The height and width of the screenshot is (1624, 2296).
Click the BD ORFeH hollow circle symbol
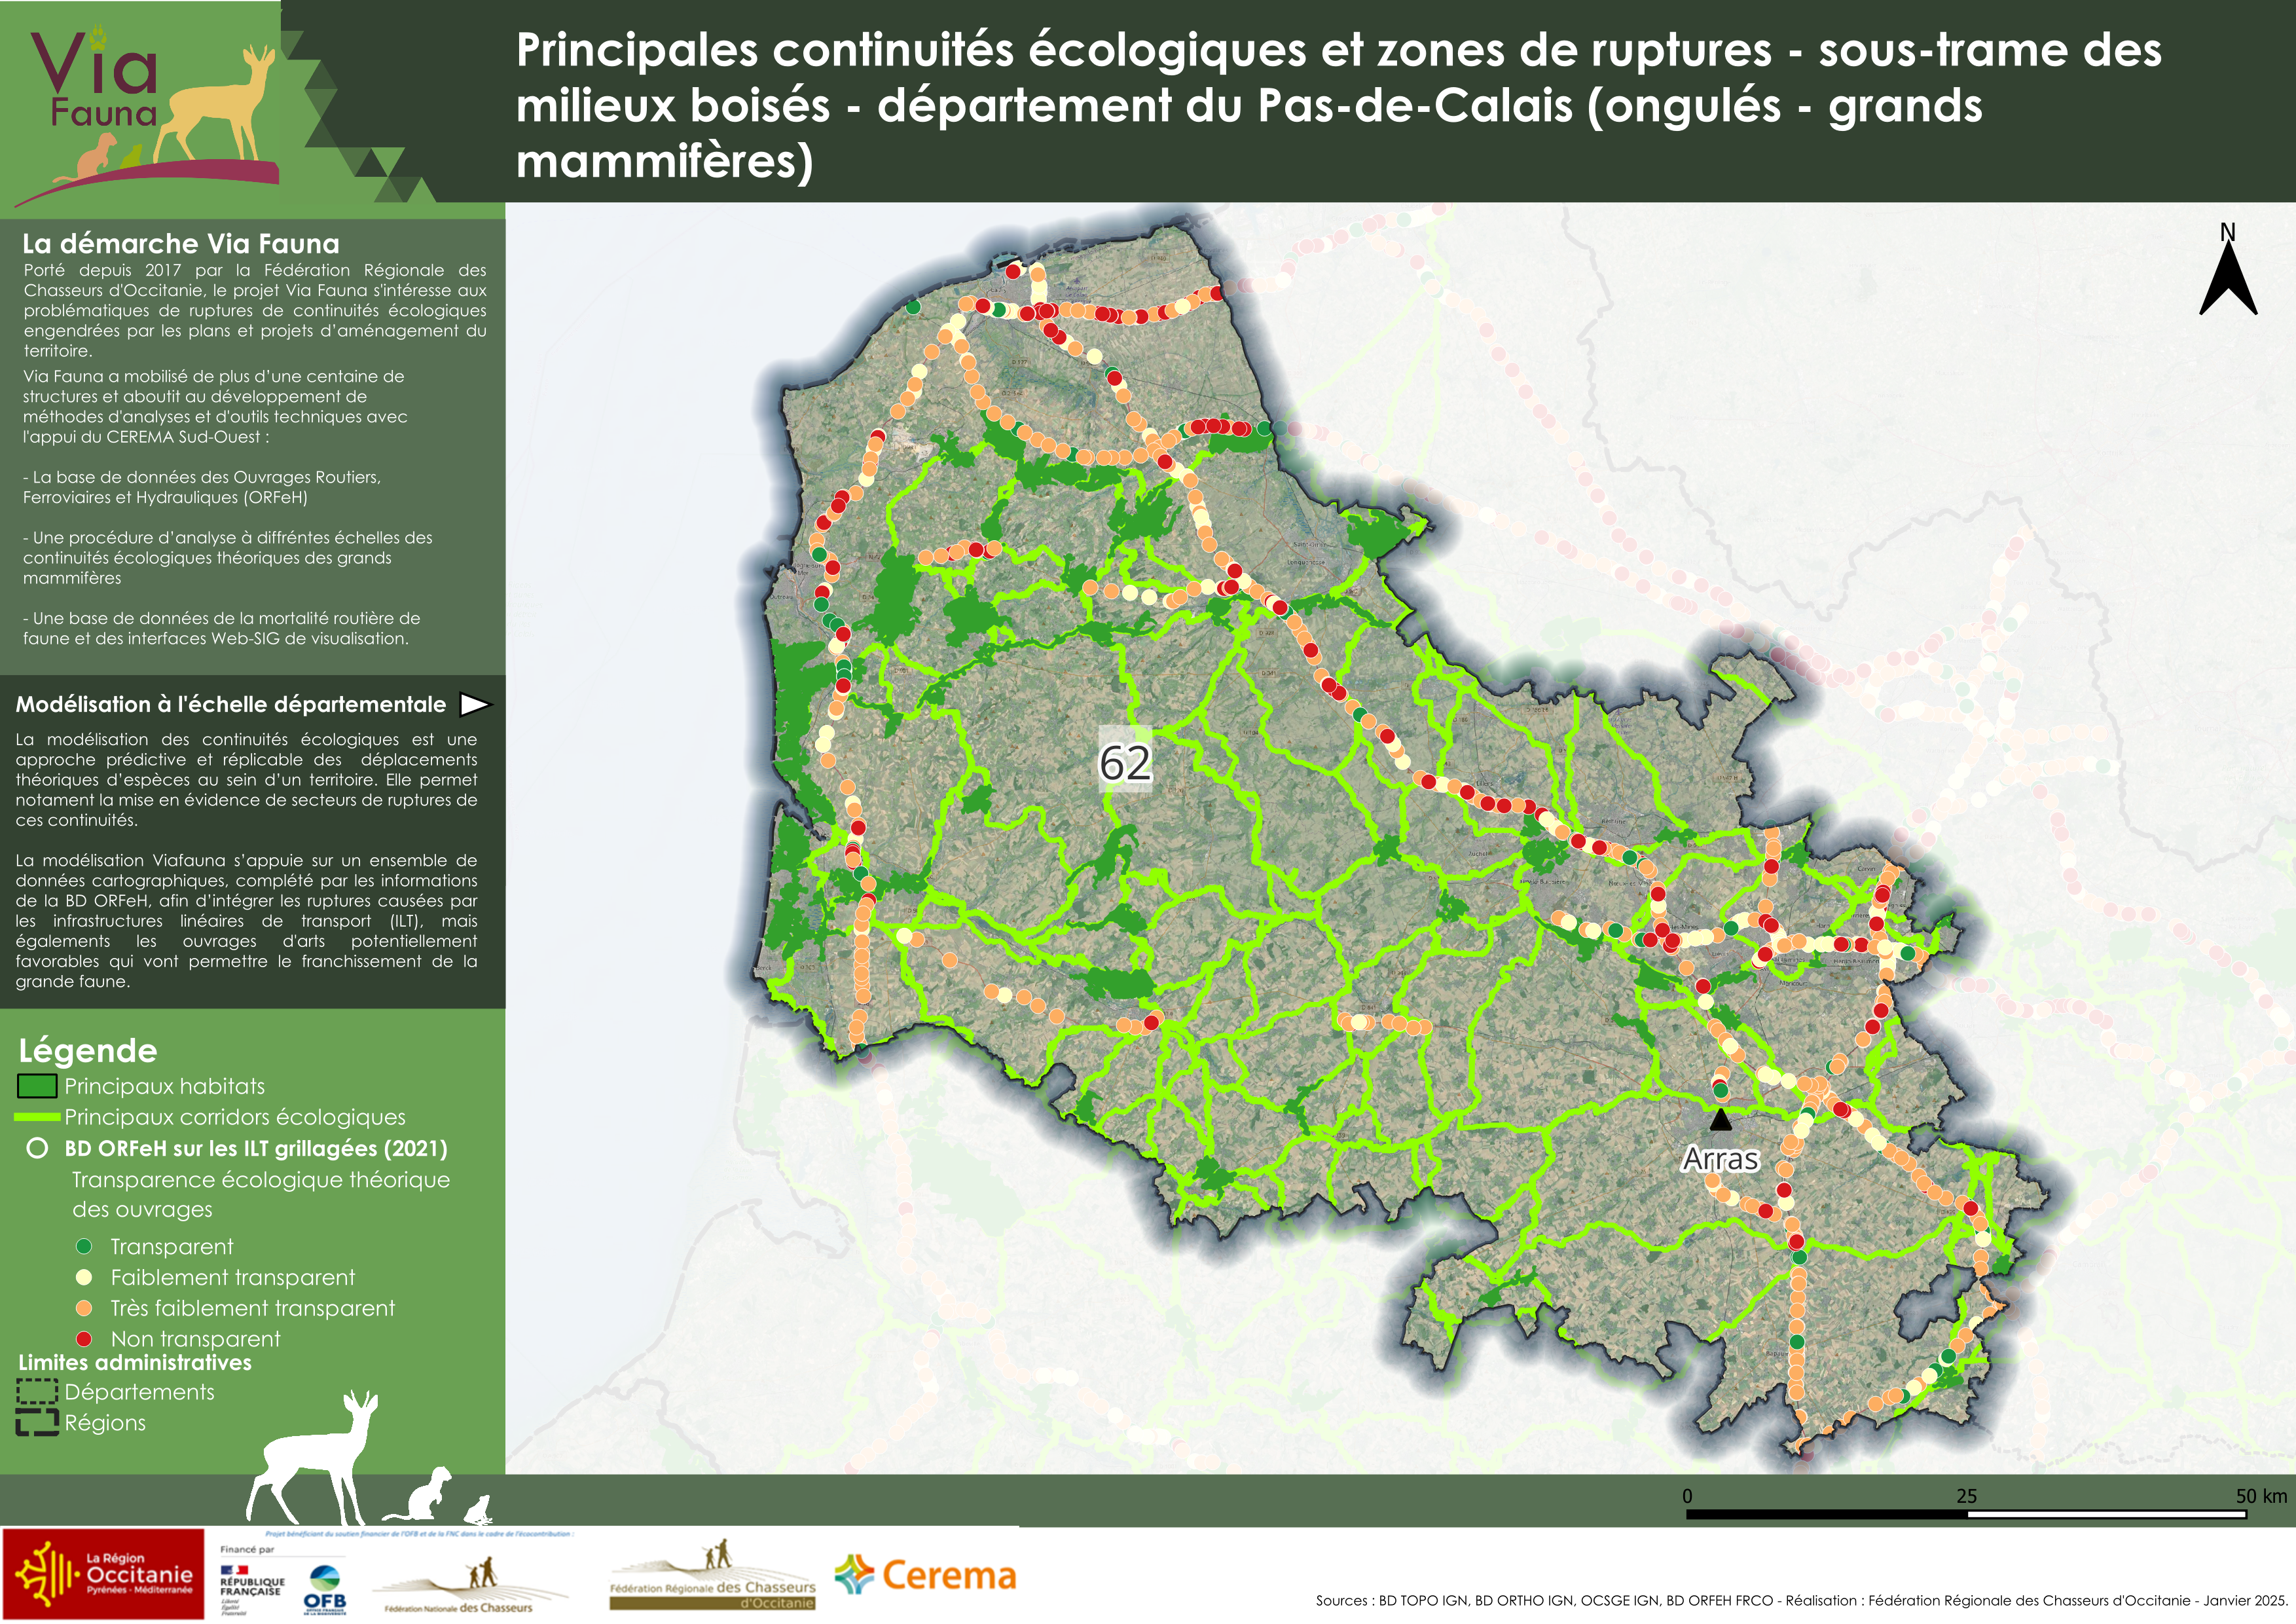pyautogui.click(x=37, y=1148)
